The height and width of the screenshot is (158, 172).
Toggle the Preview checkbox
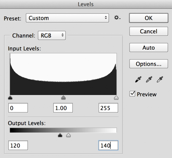pyautogui.click(x=132, y=94)
